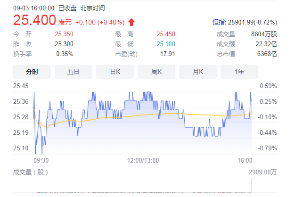Click the 最高 value 25.450
Image resolution: width=294 pixels, height=197 pixels.
[x=166, y=34]
